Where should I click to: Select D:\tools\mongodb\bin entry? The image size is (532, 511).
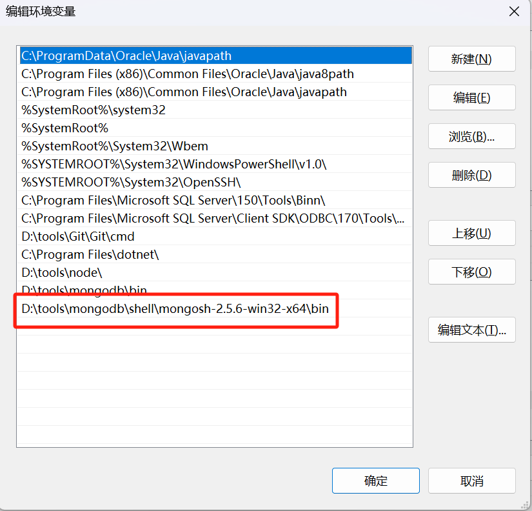click(215, 289)
